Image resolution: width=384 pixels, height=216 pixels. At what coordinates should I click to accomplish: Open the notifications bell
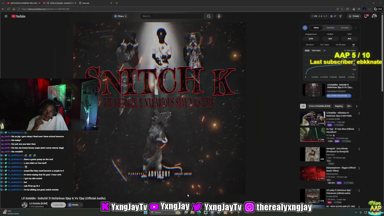coord(366,16)
